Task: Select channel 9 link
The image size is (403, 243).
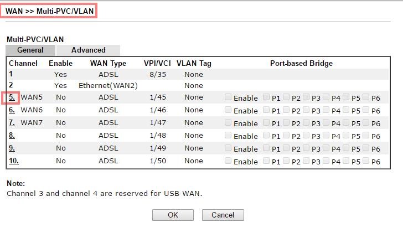Action: [12, 148]
